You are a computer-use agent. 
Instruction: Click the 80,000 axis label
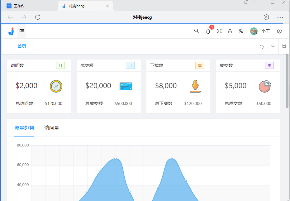(23, 145)
